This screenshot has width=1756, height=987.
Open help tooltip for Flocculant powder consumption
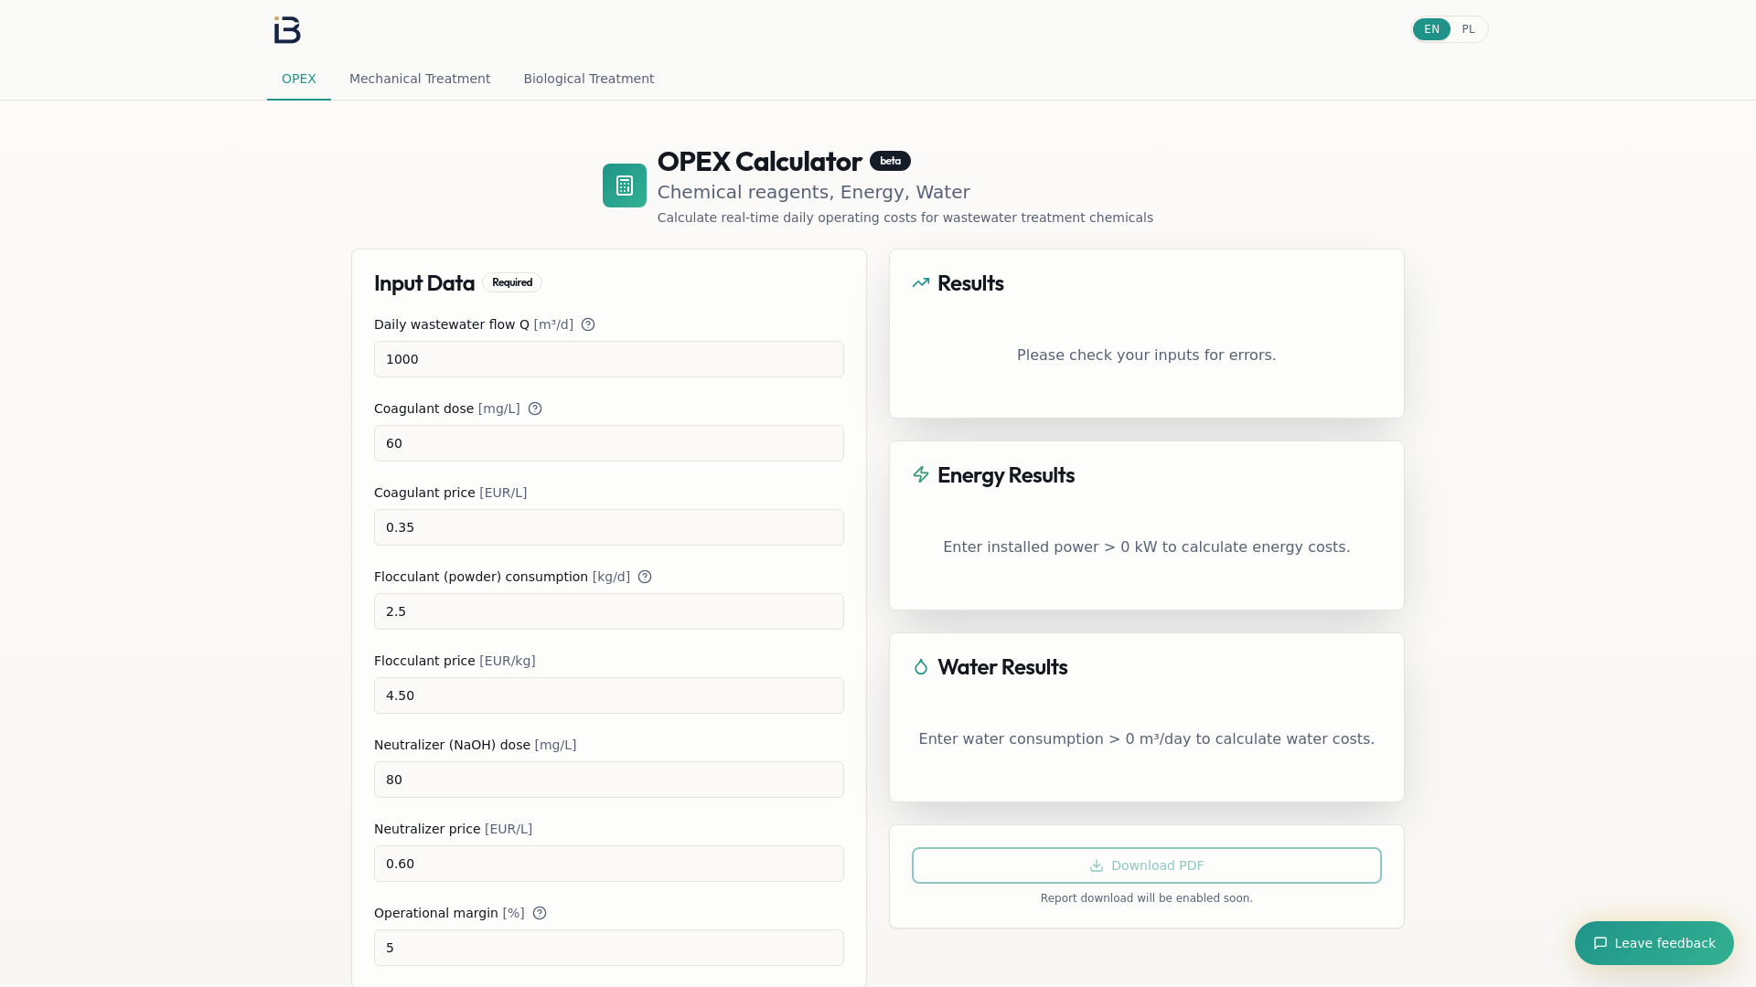[645, 577]
